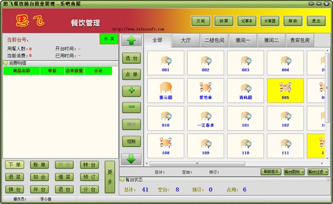Viewport: 333px width, 204px height.
Task: Click the 商品名称 column header
Action: [x=22, y=71]
